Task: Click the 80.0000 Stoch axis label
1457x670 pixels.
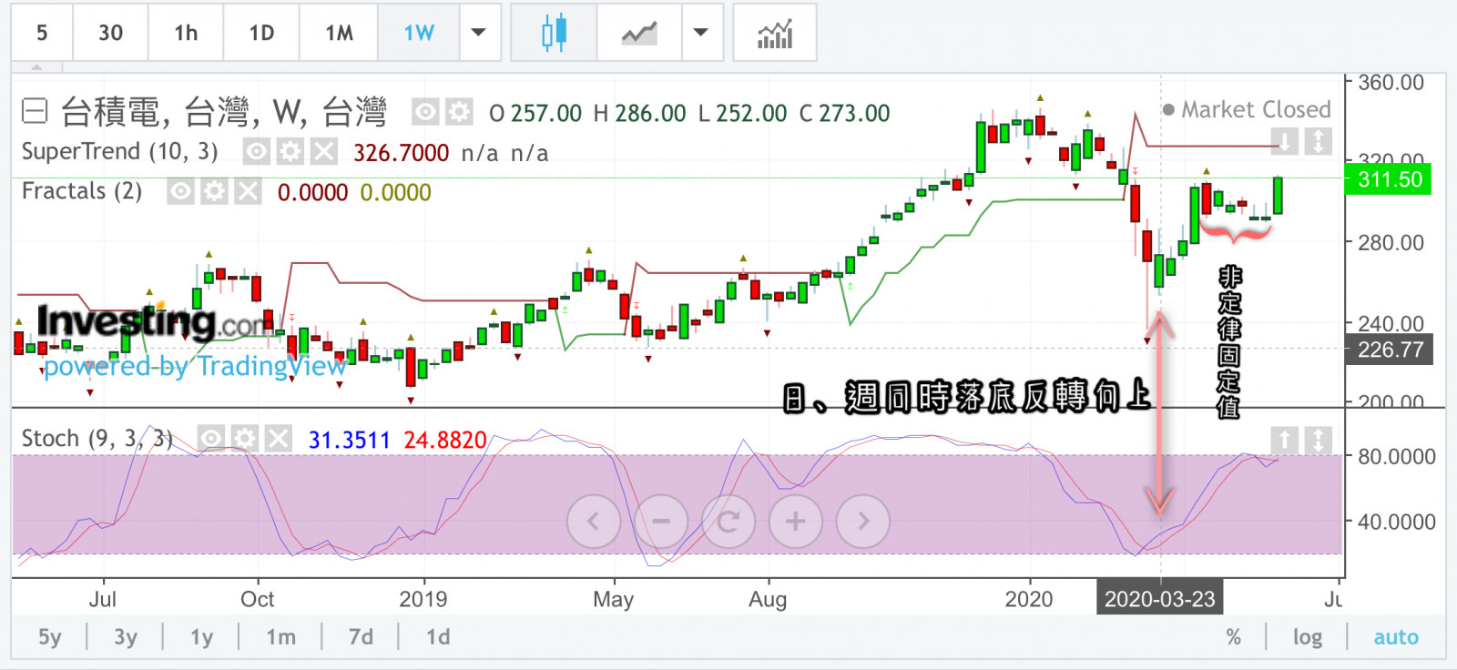Action: [1396, 456]
